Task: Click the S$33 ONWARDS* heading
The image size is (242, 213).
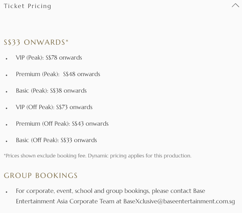Action: (36, 42)
